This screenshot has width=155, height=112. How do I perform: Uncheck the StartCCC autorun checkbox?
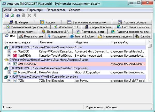(x=9, y=51)
